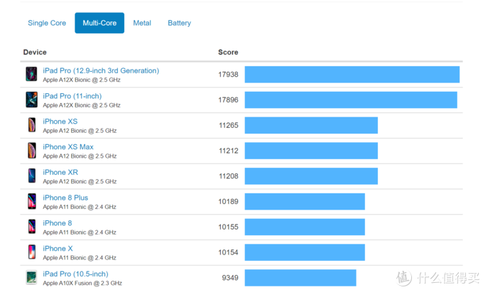Click the iPhone X device thumbnail

coord(32,252)
